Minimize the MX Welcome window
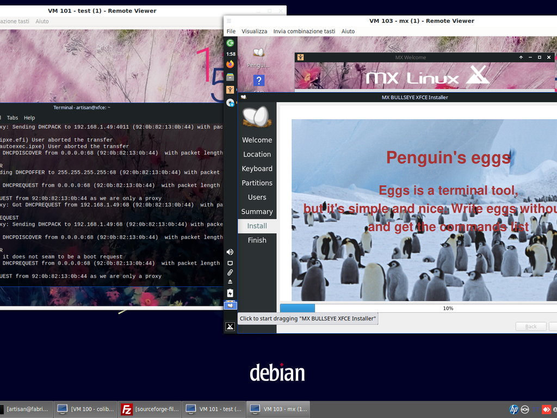The height and width of the screenshot is (418, 557). [530, 57]
